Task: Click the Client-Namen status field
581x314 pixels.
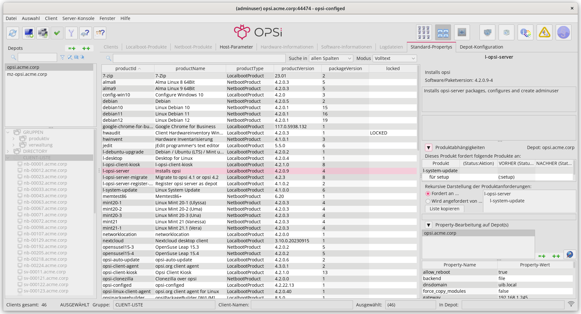Action: [x=302, y=305]
